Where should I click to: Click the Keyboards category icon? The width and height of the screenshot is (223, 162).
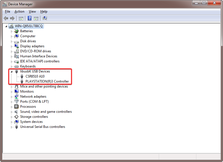coord(17,66)
